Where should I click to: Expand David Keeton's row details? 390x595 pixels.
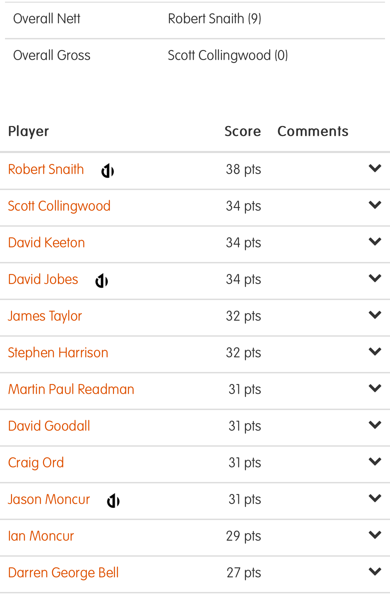[x=375, y=242]
